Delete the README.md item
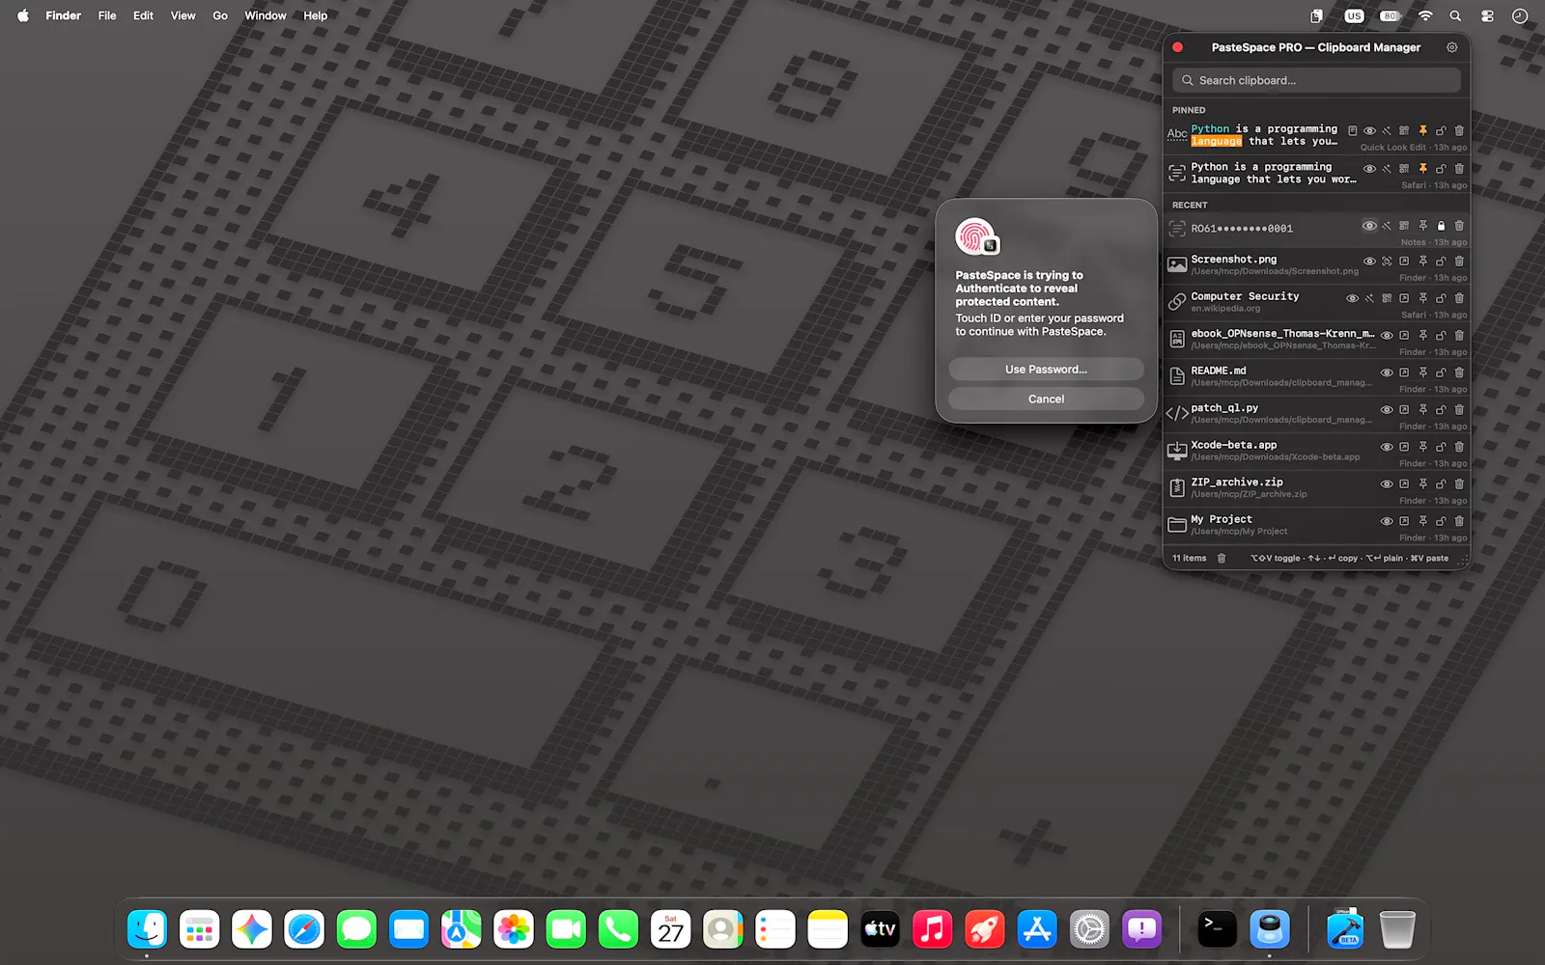1545x965 pixels. tap(1459, 372)
